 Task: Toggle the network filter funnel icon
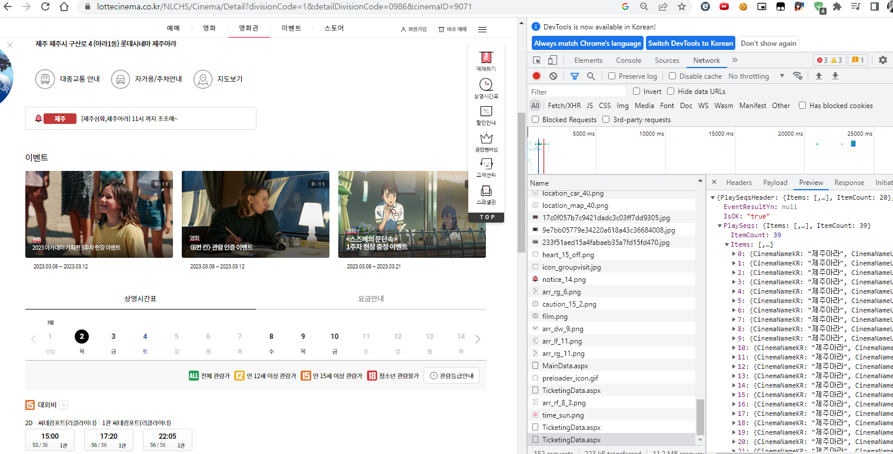(575, 76)
